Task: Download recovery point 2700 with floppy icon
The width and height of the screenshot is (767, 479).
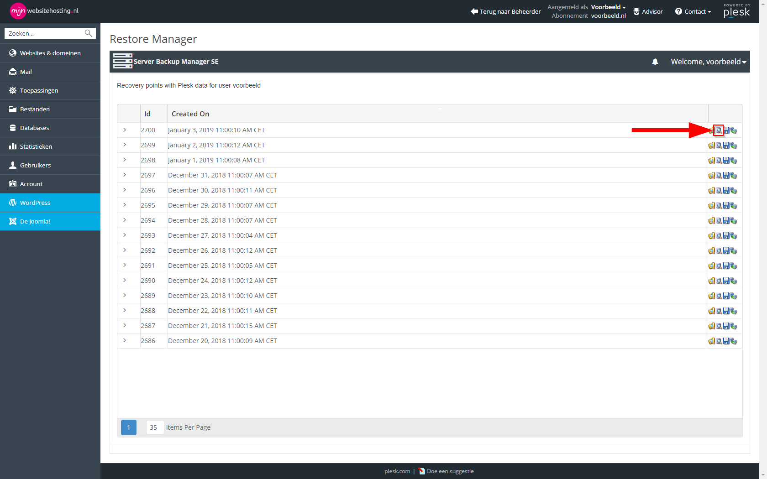Action: click(726, 130)
